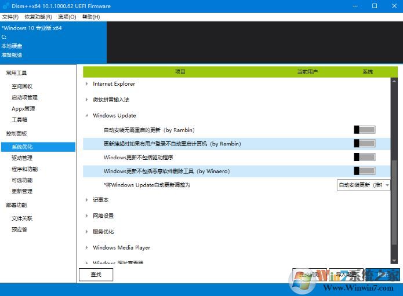Open the 恢复功能(R) menu
The width and height of the screenshot is (403, 296).
point(38,17)
